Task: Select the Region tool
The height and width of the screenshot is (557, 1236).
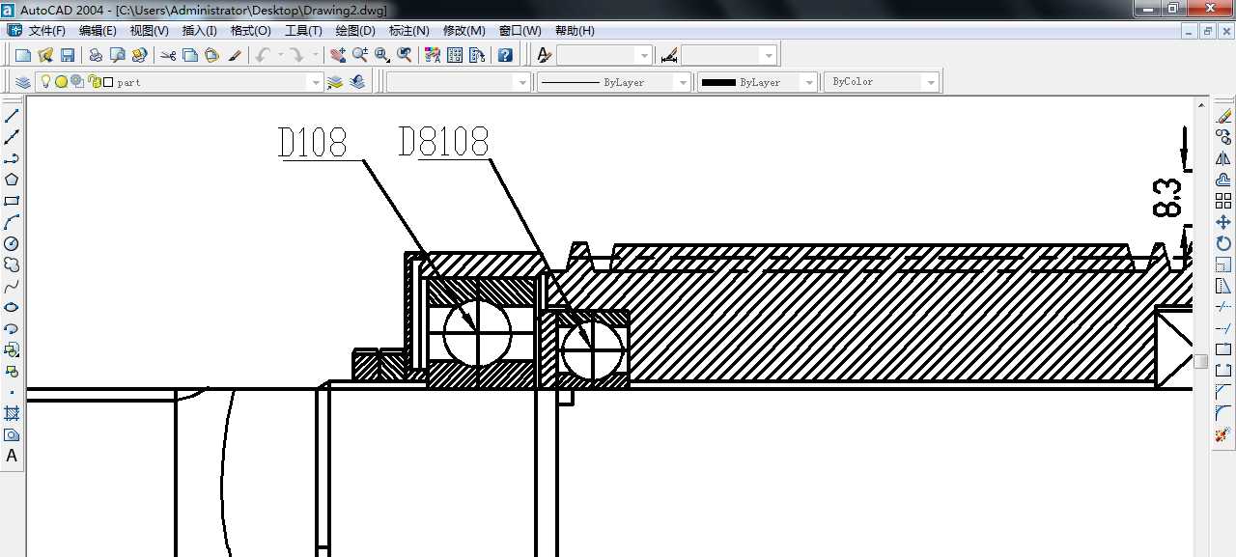Action: point(12,434)
